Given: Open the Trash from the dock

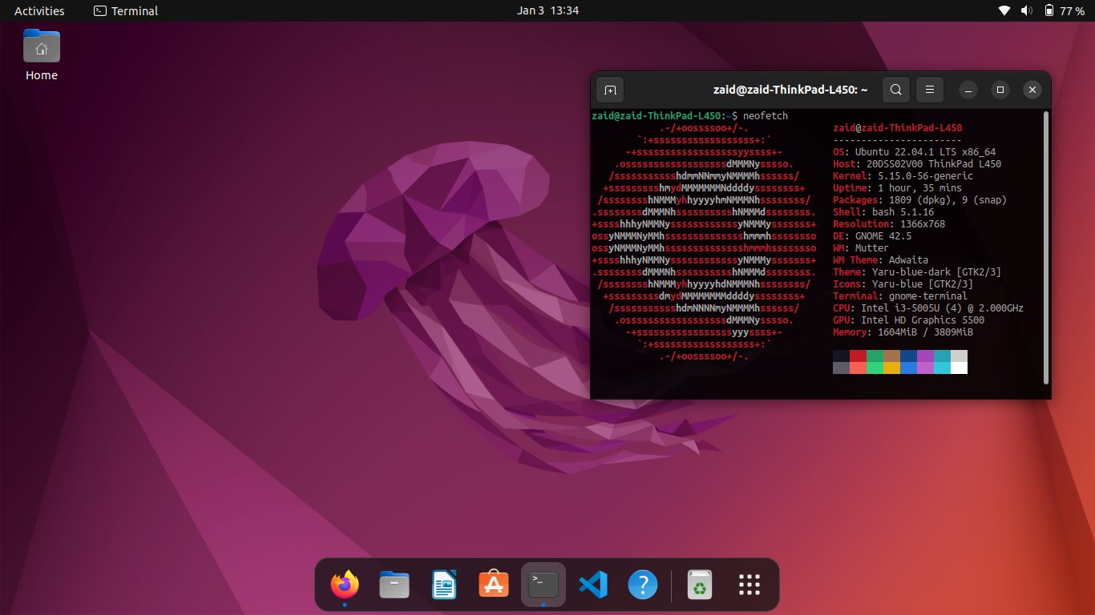Looking at the screenshot, I should tap(698, 585).
